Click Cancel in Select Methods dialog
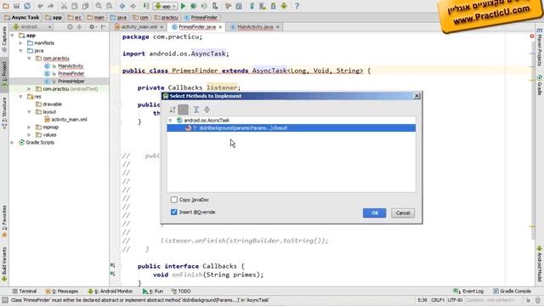 click(403, 213)
